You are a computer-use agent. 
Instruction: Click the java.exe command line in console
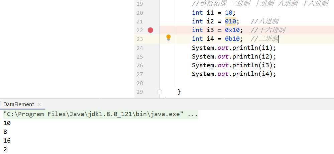point(101,114)
